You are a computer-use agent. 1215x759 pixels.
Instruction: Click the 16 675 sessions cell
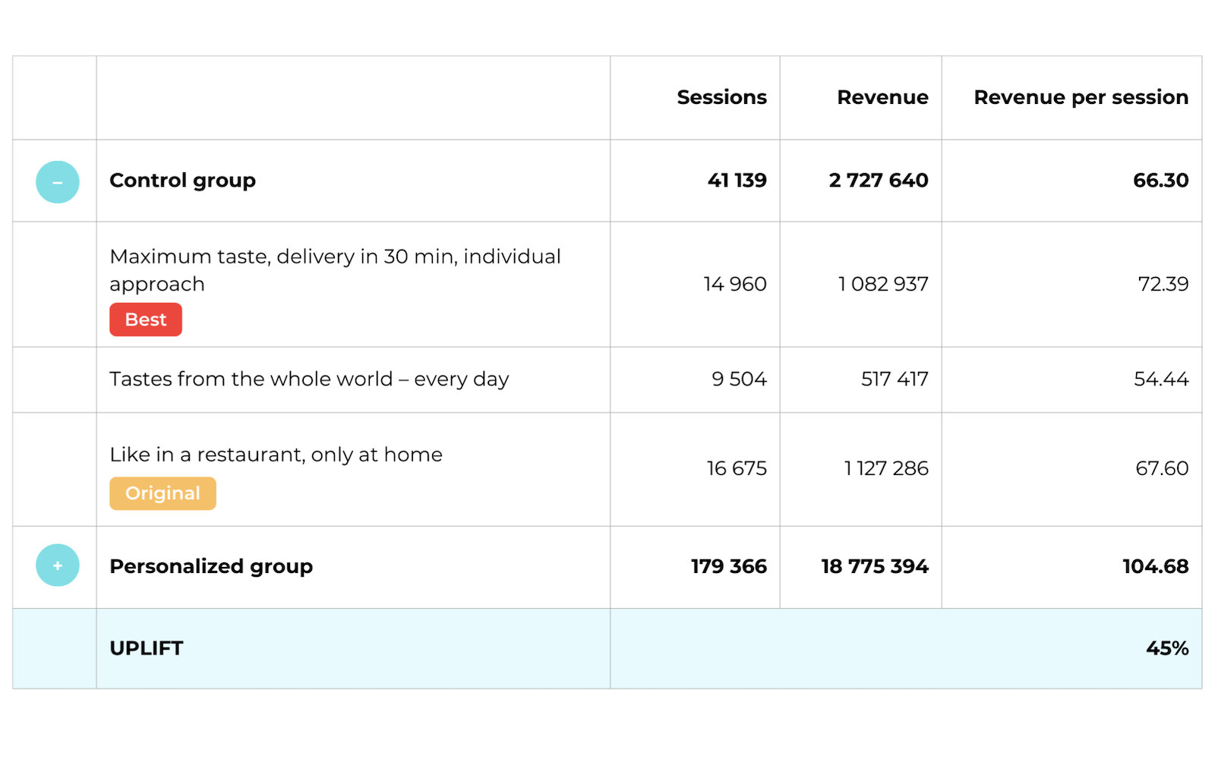[737, 468]
